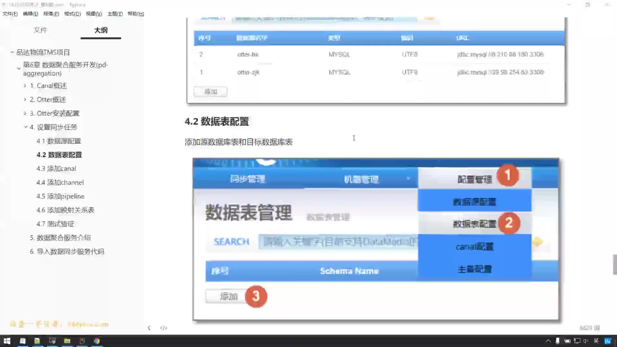Jump to 4.5 添加pipeline section
This screenshot has height=347, width=617.
pos(60,196)
